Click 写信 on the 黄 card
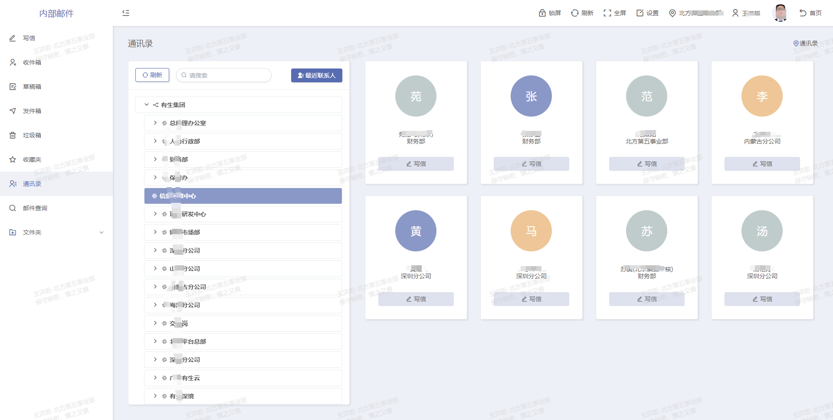833x420 pixels. click(x=416, y=299)
